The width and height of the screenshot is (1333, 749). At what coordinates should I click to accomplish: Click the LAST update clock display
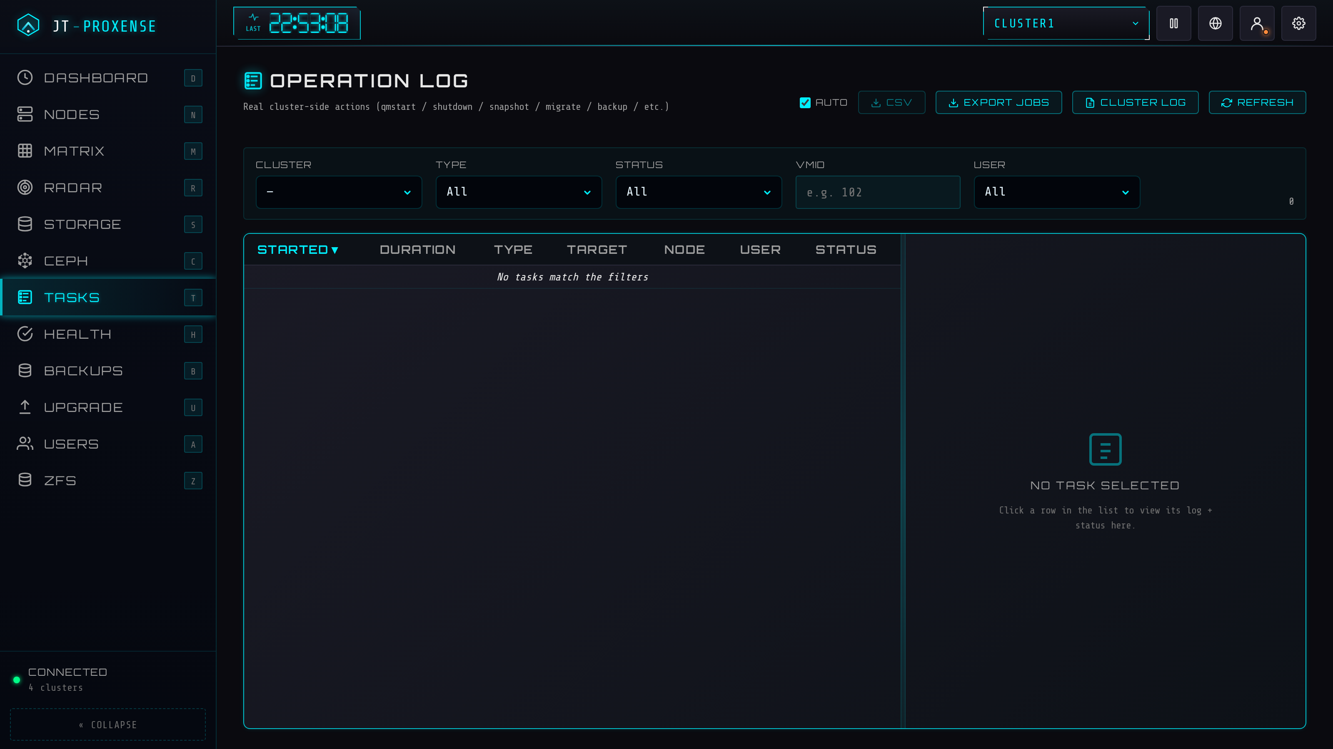pyautogui.click(x=297, y=23)
